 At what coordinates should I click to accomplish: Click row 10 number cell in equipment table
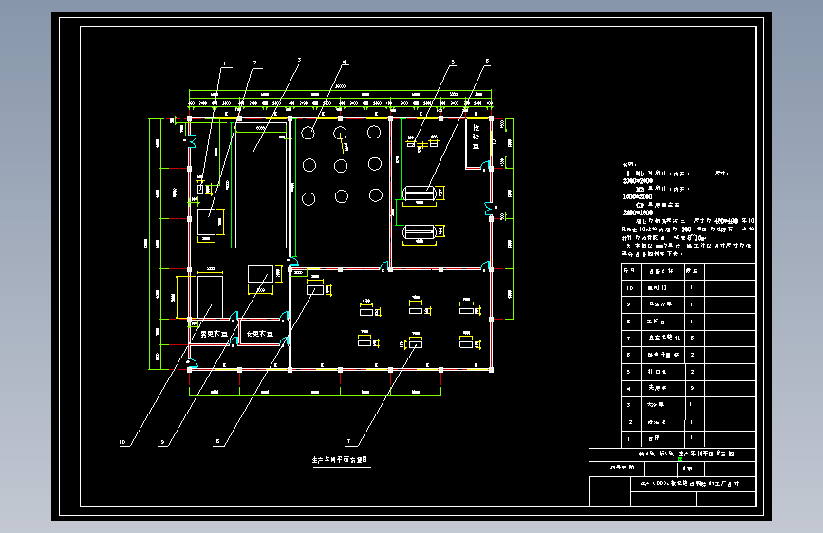pyautogui.click(x=631, y=288)
